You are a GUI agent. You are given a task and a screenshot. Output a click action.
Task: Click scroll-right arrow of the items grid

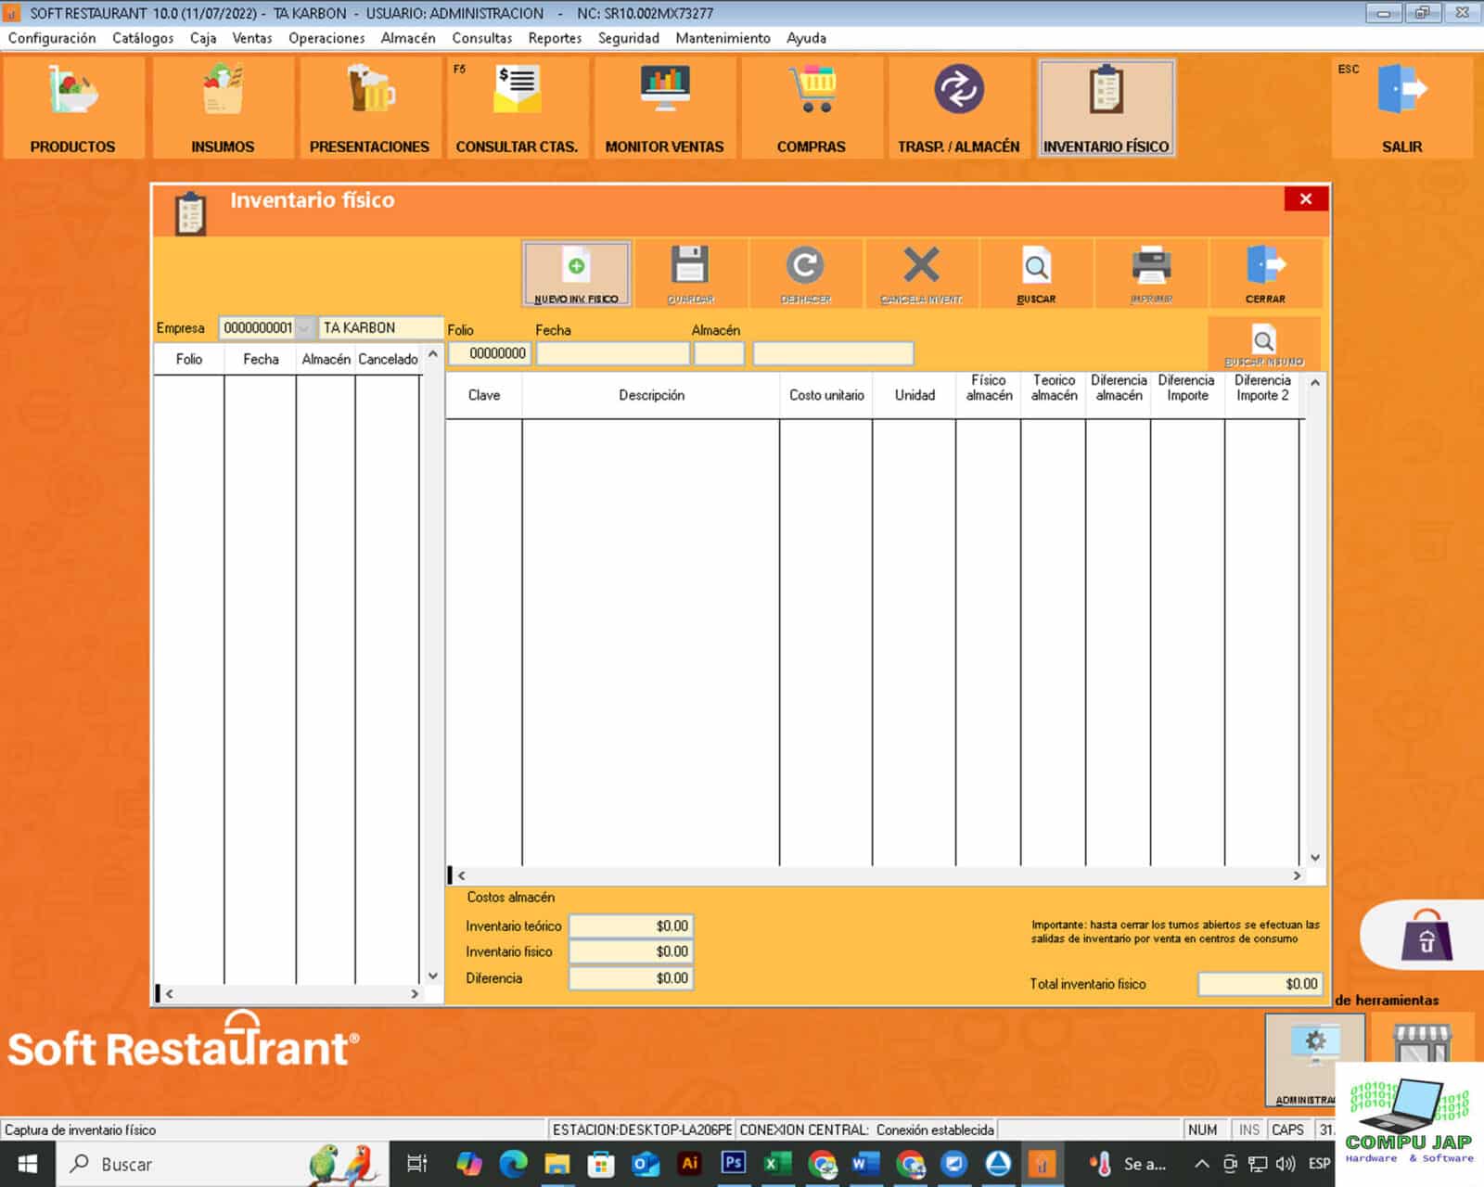[1297, 875]
